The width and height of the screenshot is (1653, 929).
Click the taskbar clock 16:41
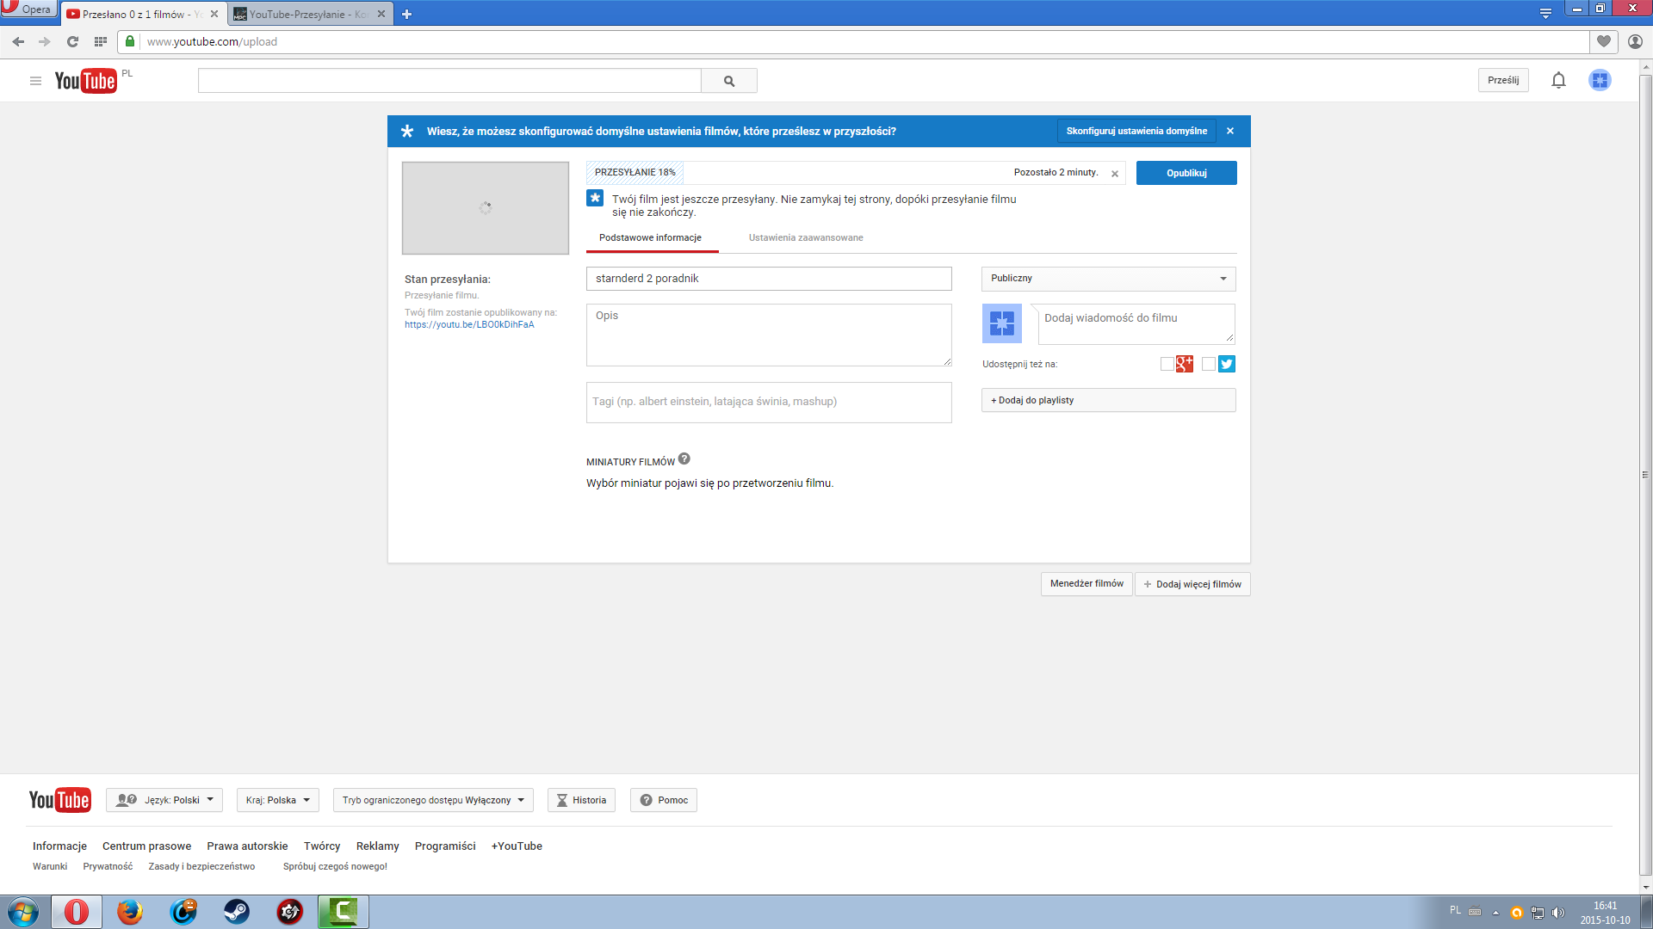(x=1605, y=906)
